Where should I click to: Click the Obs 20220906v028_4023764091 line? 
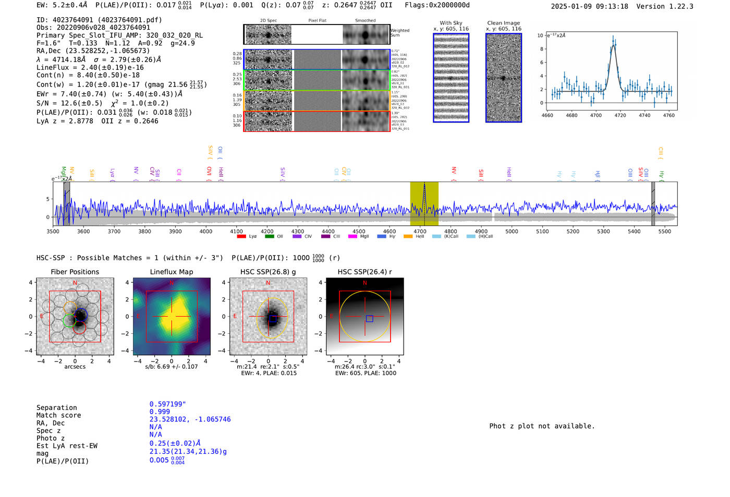click(93, 28)
